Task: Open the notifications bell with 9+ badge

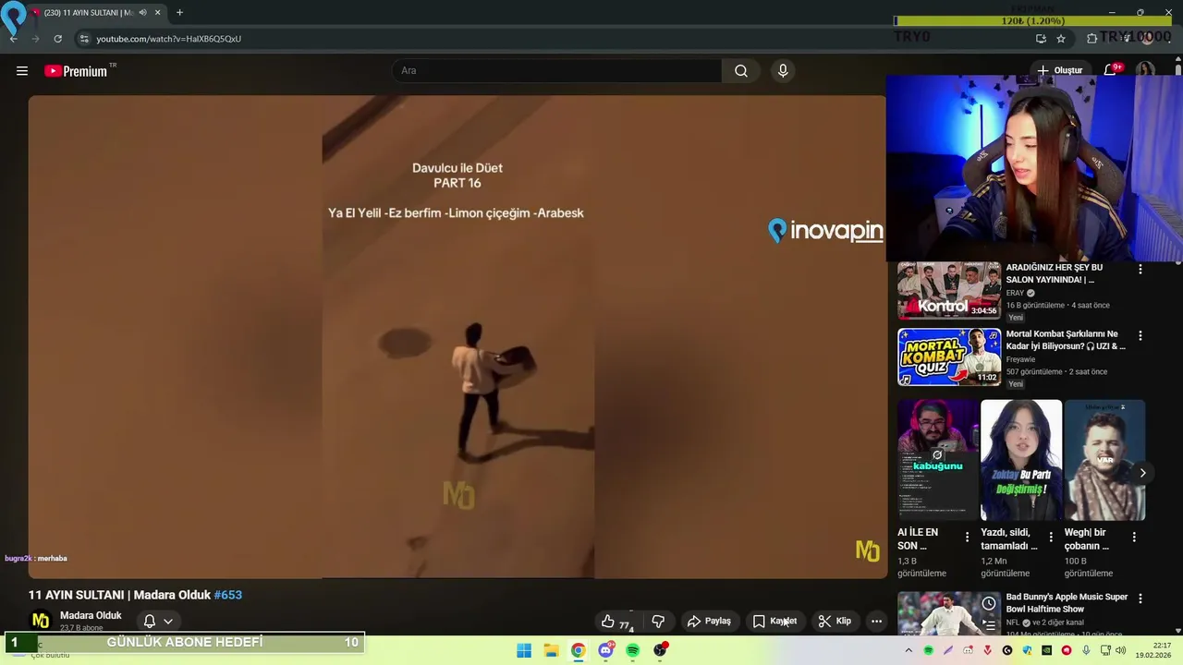Action: tap(1110, 70)
